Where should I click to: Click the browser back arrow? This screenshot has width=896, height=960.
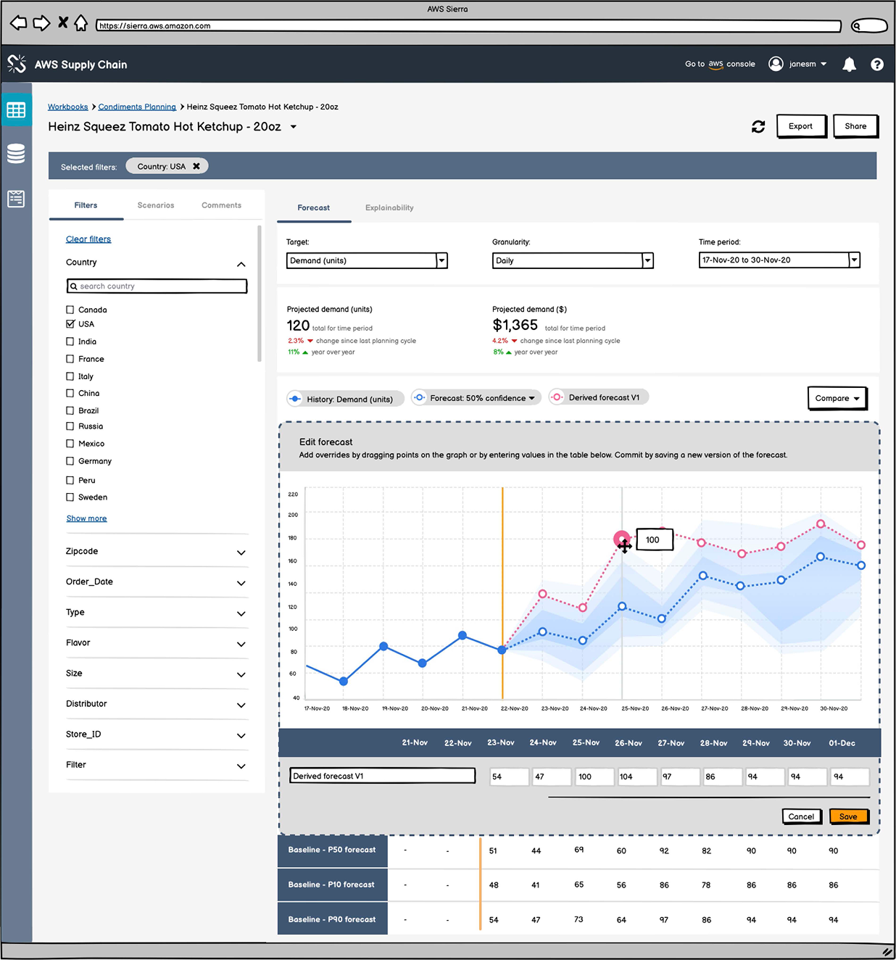click(18, 23)
